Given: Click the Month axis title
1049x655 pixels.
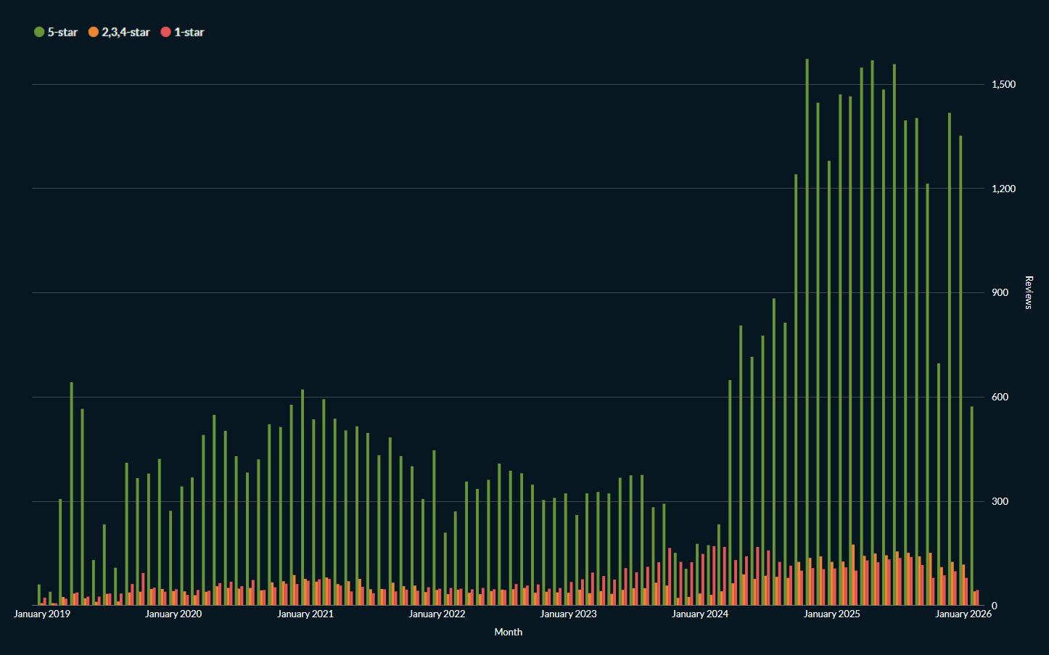Looking at the screenshot, I should tap(508, 632).
